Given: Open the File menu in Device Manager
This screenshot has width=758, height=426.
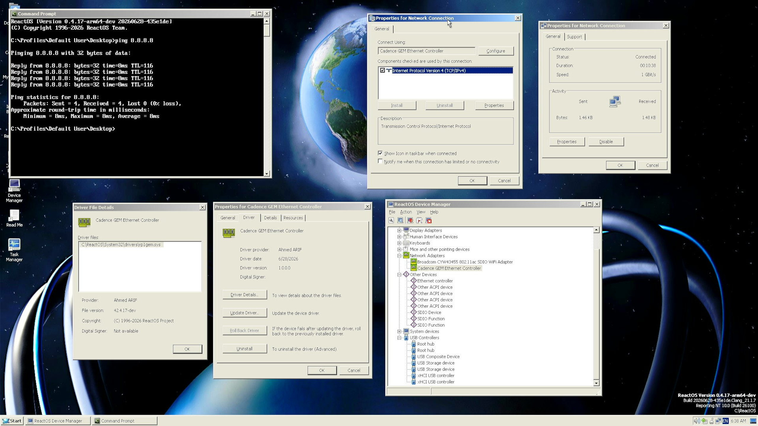Looking at the screenshot, I should 392,212.
